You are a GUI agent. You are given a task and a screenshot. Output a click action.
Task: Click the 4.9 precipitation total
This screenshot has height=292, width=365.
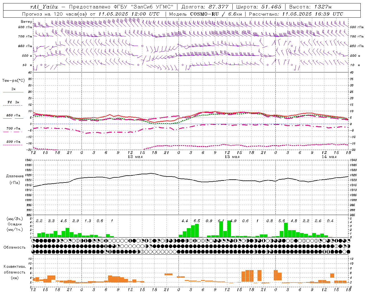click(233, 221)
